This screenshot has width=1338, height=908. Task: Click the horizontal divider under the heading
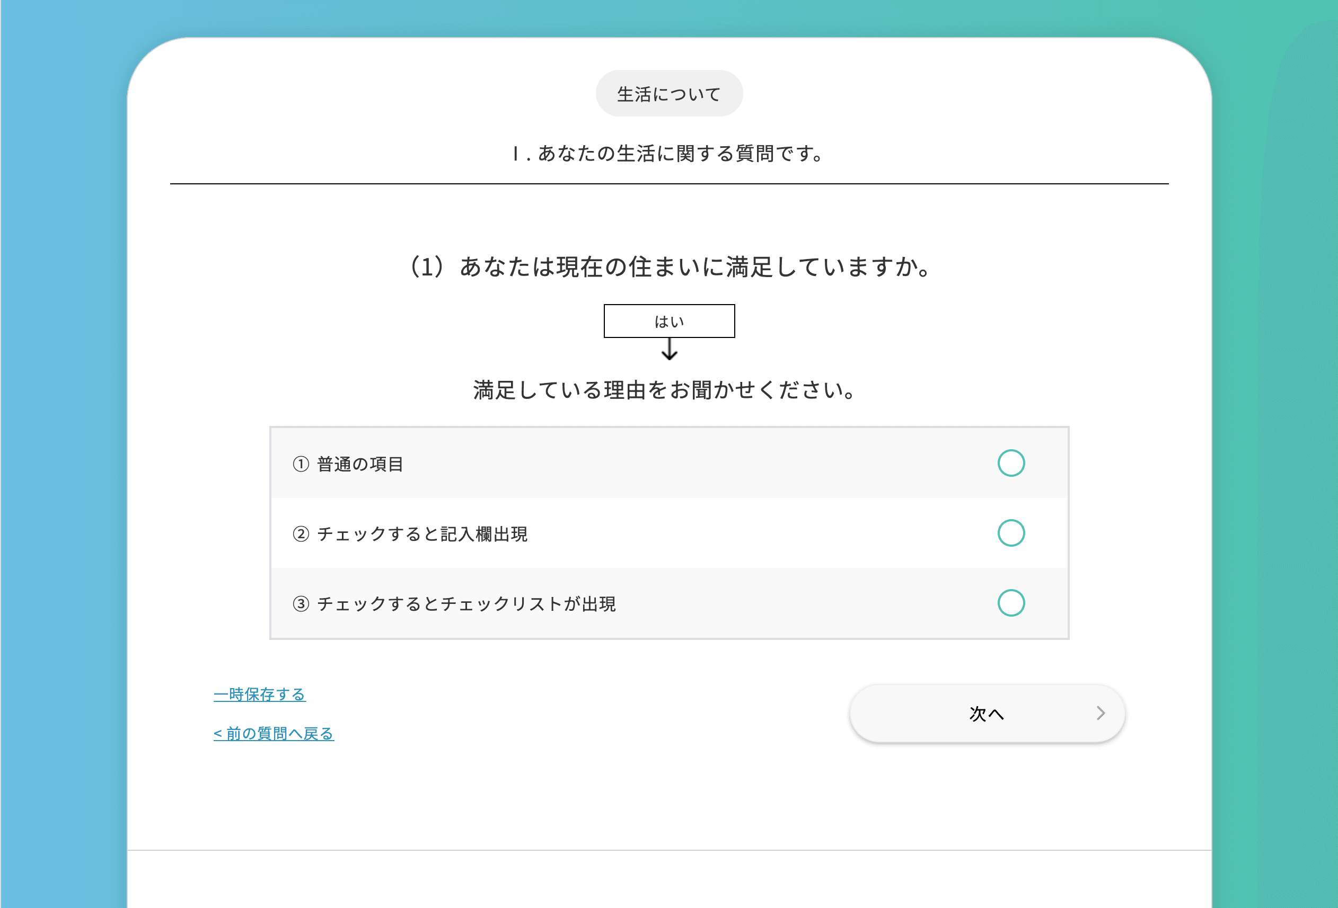(669, 184)
